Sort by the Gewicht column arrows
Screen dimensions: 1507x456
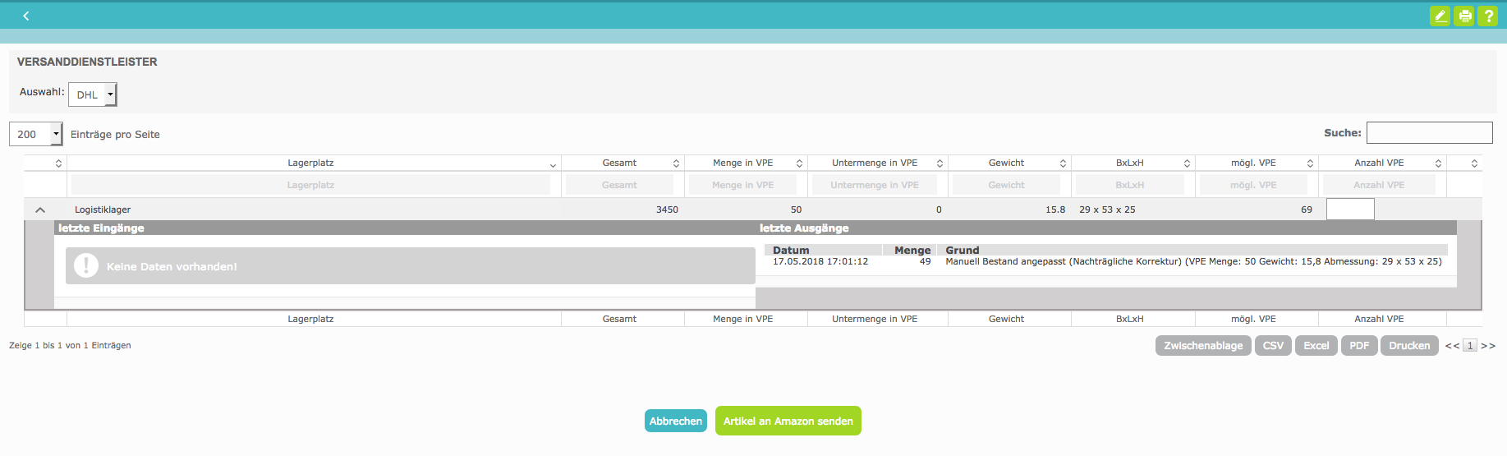[x=1063, y=164]
